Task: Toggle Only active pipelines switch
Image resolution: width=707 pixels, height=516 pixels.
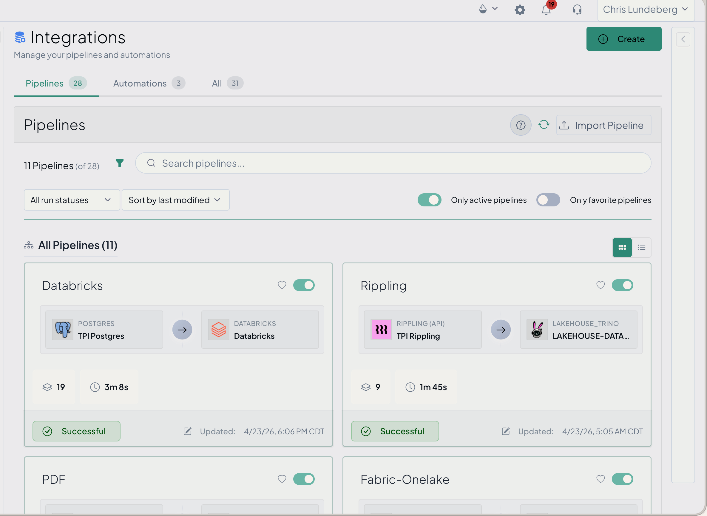Action: coord(429,200)
